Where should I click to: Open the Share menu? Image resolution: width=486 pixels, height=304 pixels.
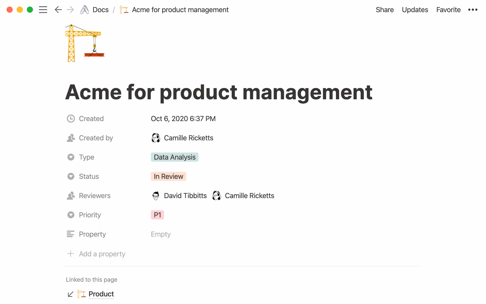click(384, 10)
